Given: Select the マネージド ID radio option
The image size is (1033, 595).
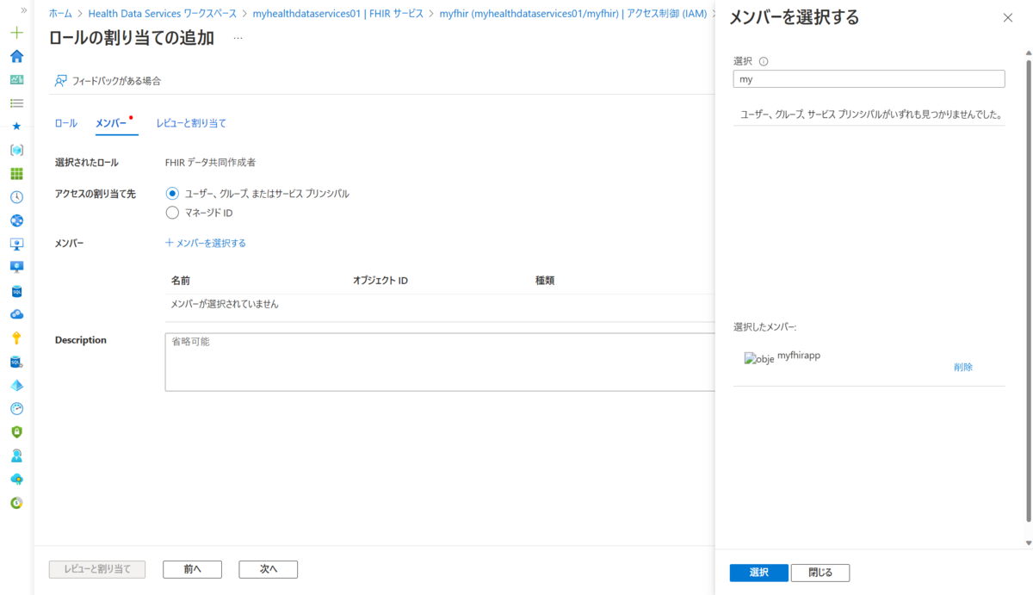Looking at the screenshot, I should [x=172, y=213].
